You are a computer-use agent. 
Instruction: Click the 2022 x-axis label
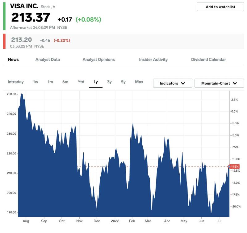click(x=115, y=221)
